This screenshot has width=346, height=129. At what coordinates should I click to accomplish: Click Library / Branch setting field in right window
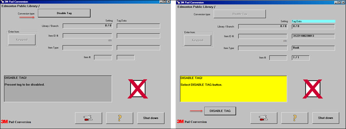[263, 26]
